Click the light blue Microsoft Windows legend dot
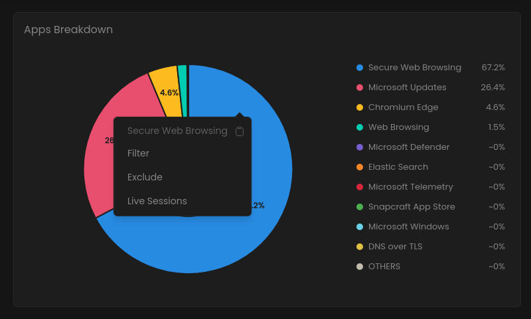This screenshot has height=319, width=531. coord(360,227)
